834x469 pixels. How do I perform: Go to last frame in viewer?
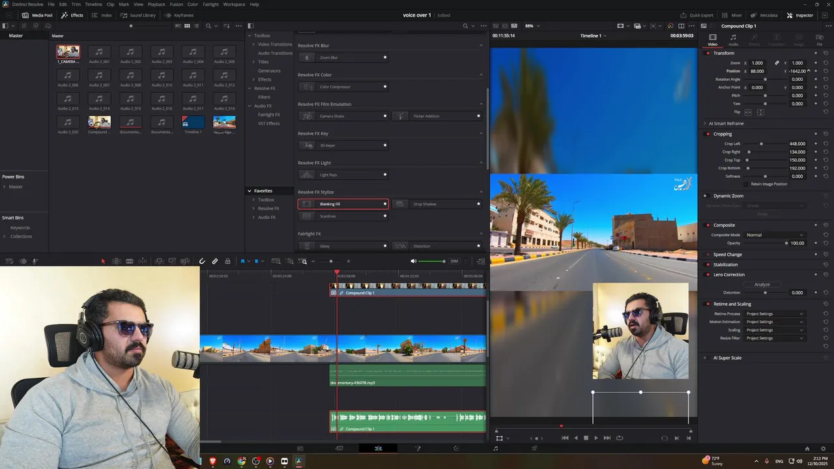coord(607,438)
